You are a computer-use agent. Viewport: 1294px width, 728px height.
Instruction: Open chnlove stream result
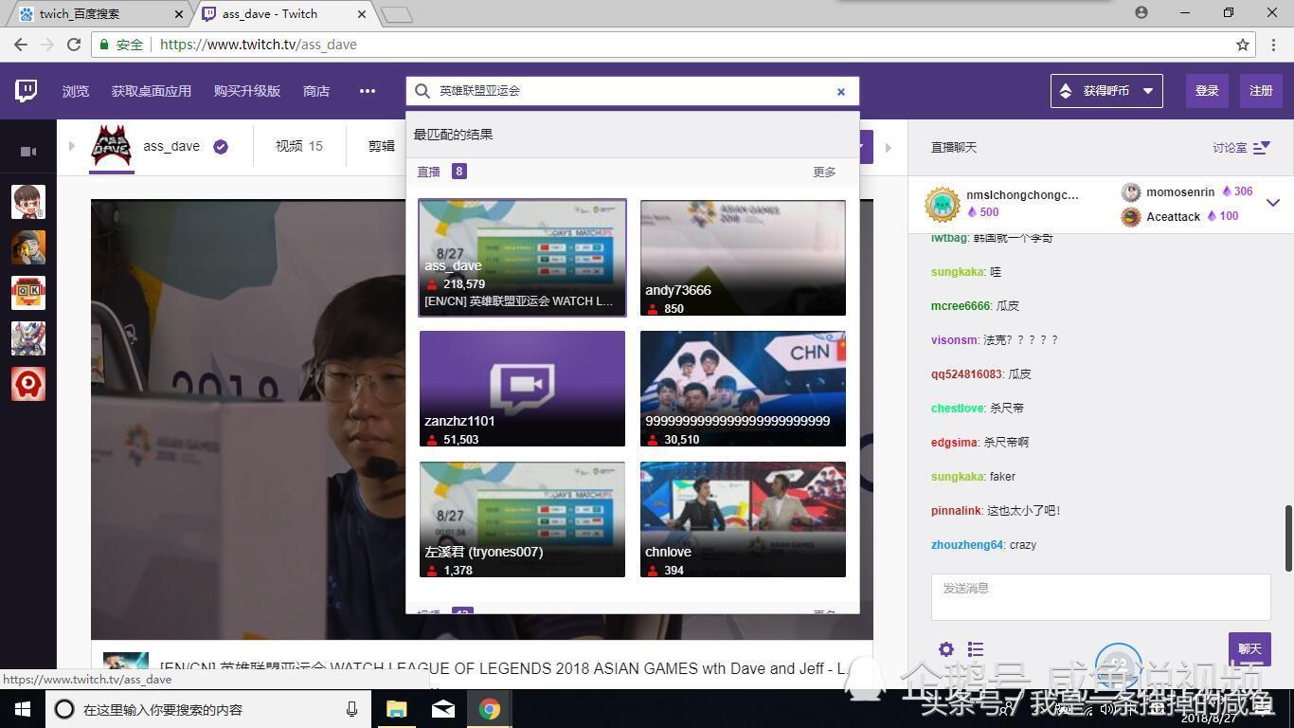coord(743,519)
